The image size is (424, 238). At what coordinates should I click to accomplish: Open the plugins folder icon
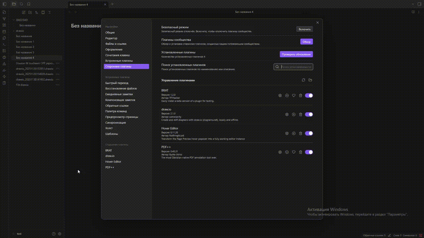coord(310,80)
